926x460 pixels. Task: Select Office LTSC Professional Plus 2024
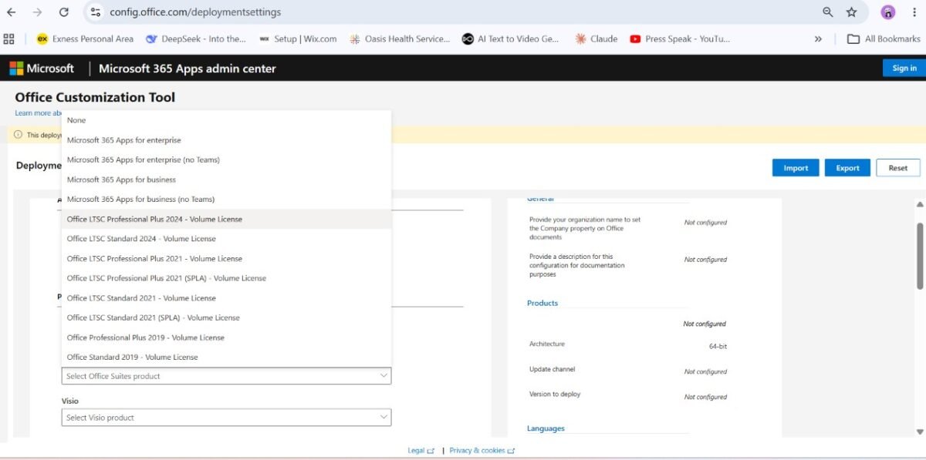pos(226,219)
